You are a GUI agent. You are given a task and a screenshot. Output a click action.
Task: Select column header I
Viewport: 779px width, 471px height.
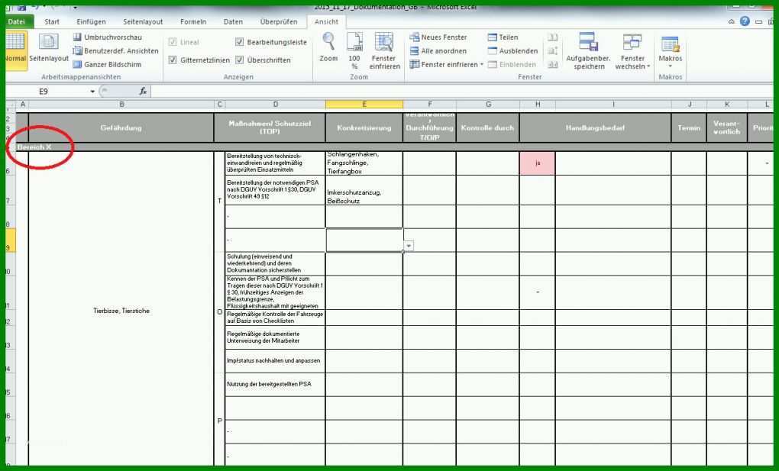pos(613,105)
